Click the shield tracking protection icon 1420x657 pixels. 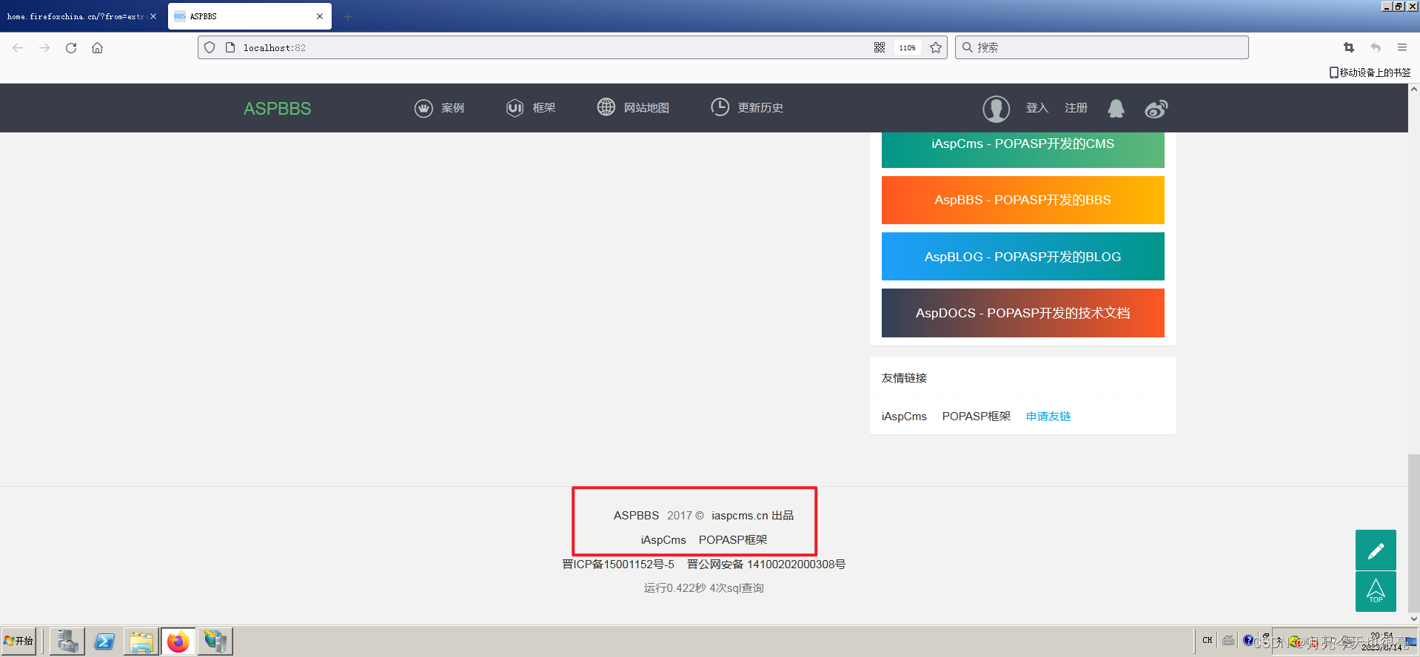point(210,47)
